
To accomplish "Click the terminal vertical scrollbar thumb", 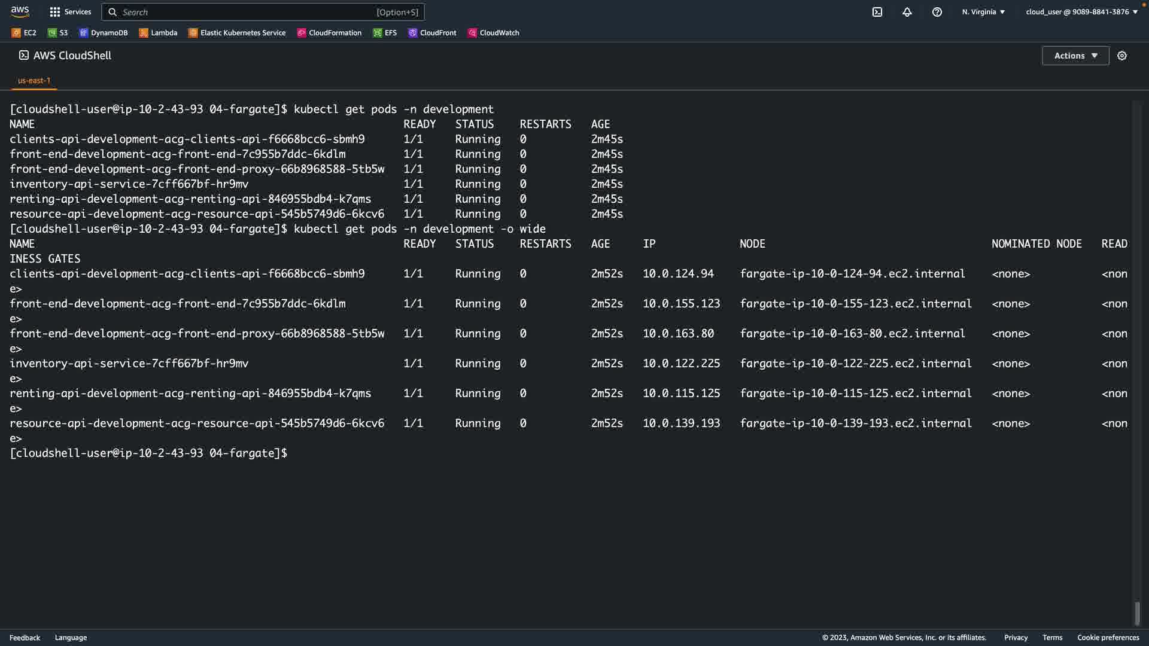I will (1137, 613).
